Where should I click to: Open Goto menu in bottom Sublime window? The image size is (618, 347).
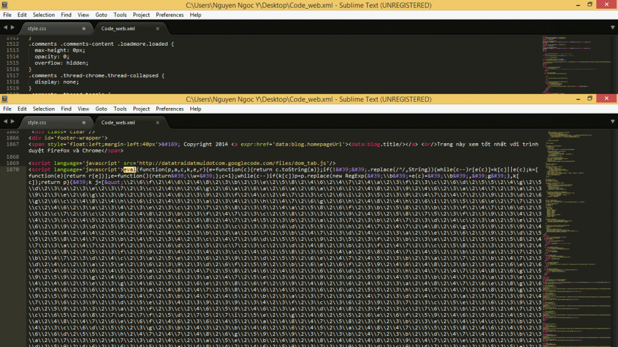[101, 109]
